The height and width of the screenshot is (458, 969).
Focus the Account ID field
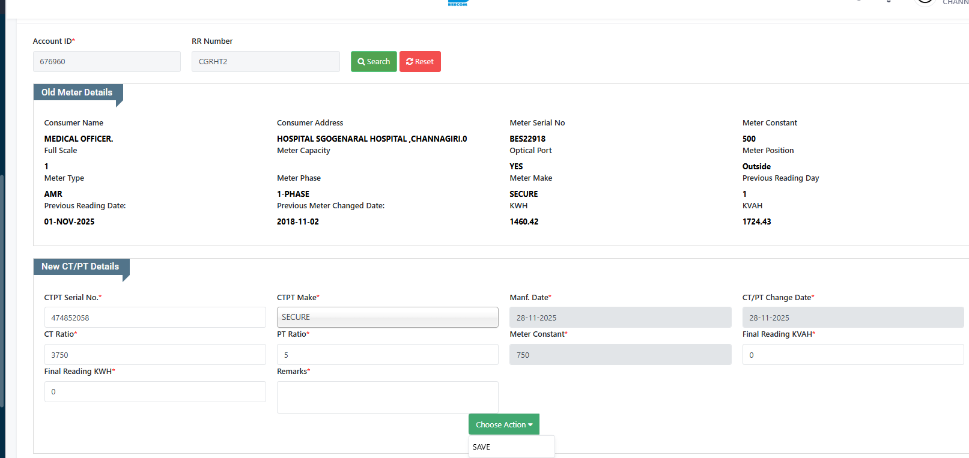pos(106,62)
